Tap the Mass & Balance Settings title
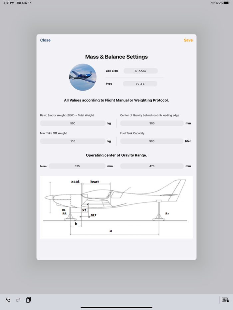The image size is (233, 310). 116,57
